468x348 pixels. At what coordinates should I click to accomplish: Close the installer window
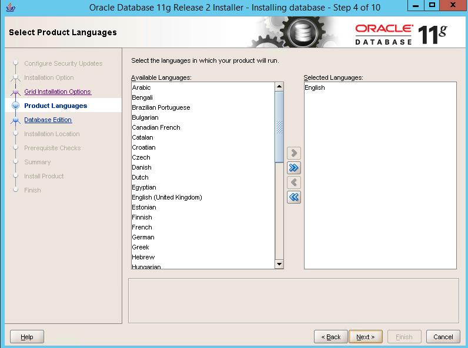click(x=453, y=5)
